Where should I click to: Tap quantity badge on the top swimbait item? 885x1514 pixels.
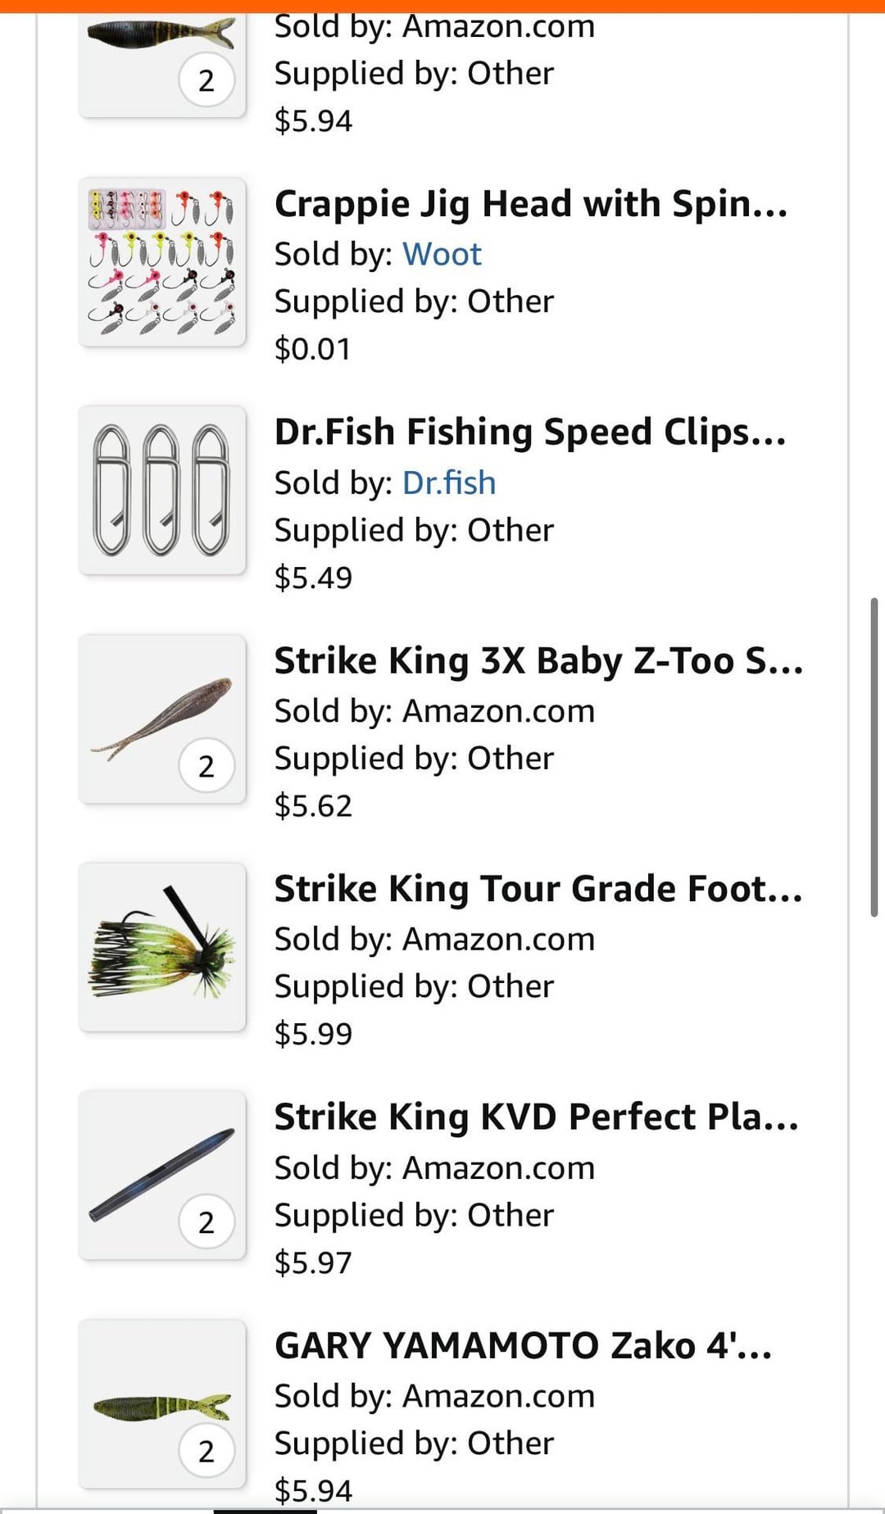pos(206,80)
